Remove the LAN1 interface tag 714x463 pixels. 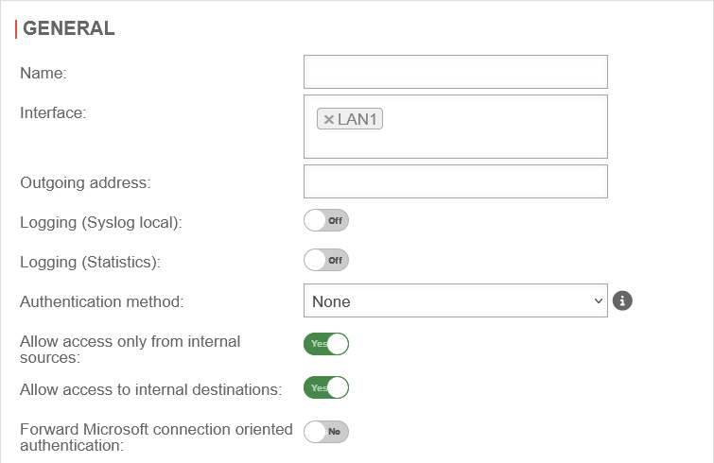pyautogui.click(x=328, y=119)
